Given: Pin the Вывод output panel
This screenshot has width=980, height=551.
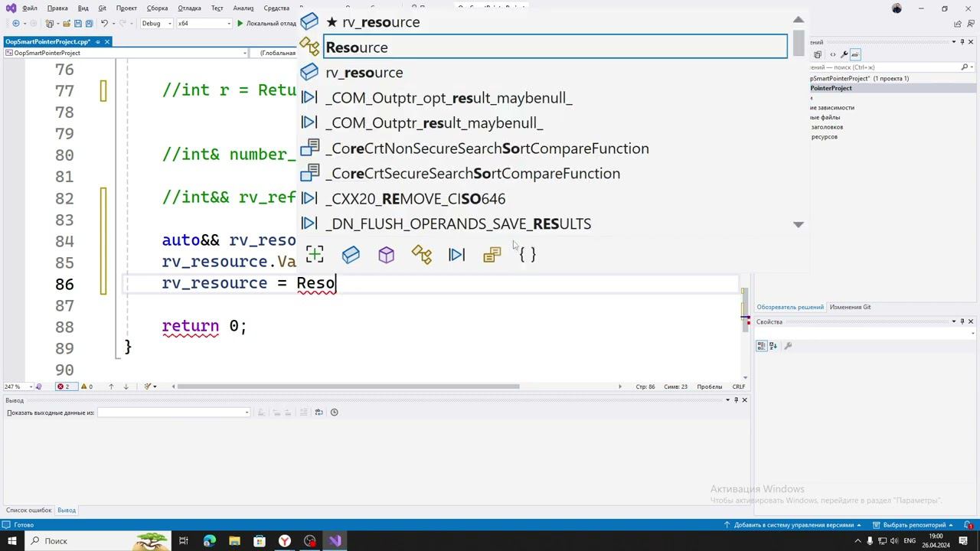Looking at the screenshot, I should pos(736,400).
